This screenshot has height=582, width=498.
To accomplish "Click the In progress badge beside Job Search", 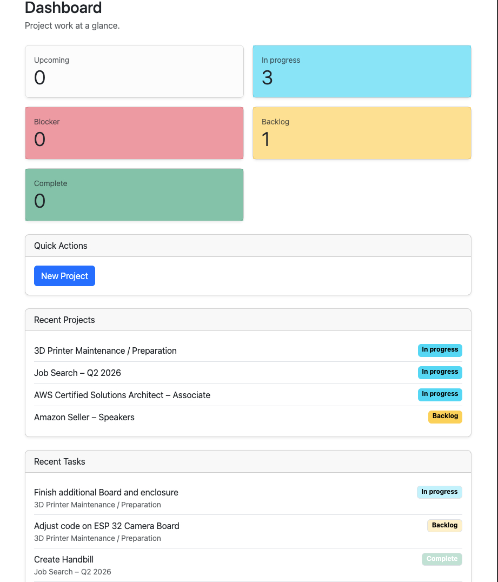I will click(440, 372).
